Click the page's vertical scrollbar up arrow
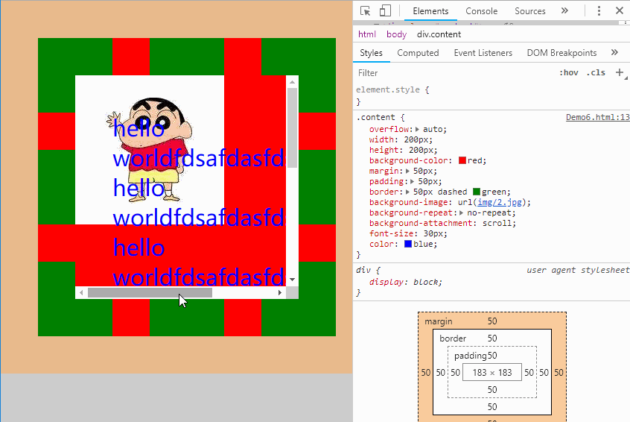The width and height of the screenshot is (630, 422). point(292,82)
